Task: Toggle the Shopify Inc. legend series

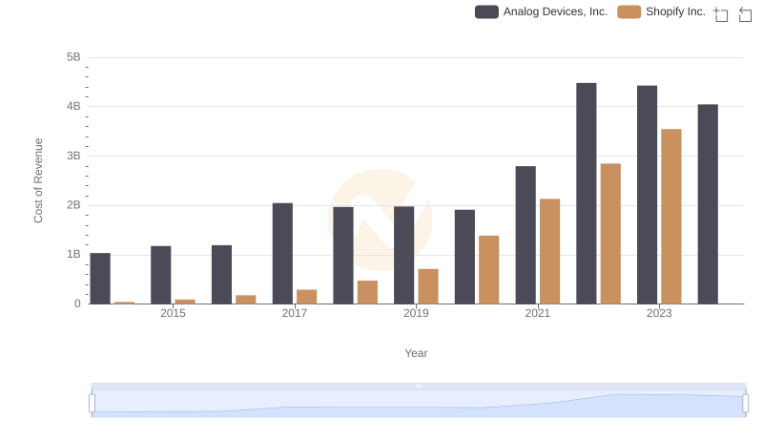Action: (x=661, y=11)
